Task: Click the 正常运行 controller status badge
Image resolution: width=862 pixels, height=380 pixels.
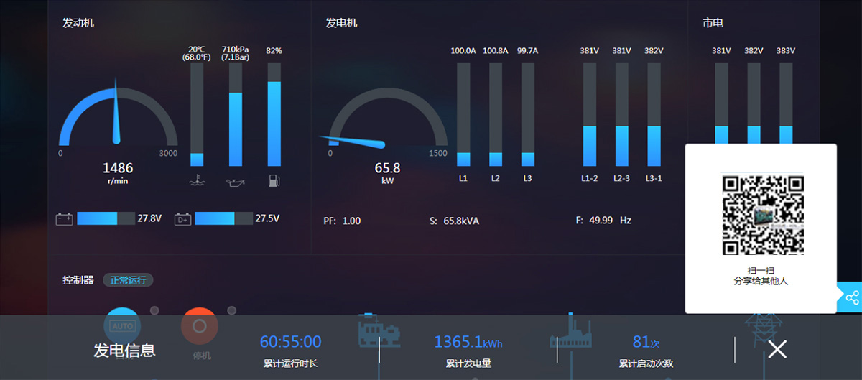Action: pos(128,280)
